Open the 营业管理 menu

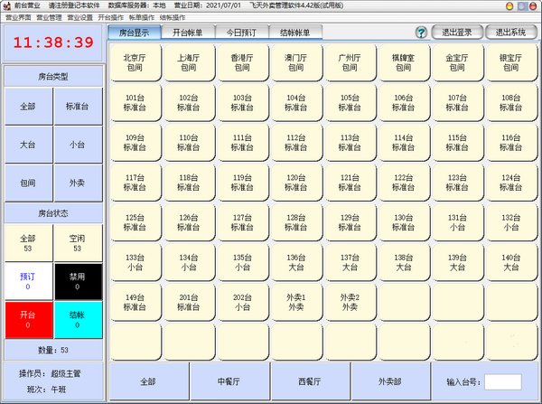tap(50, 17)
